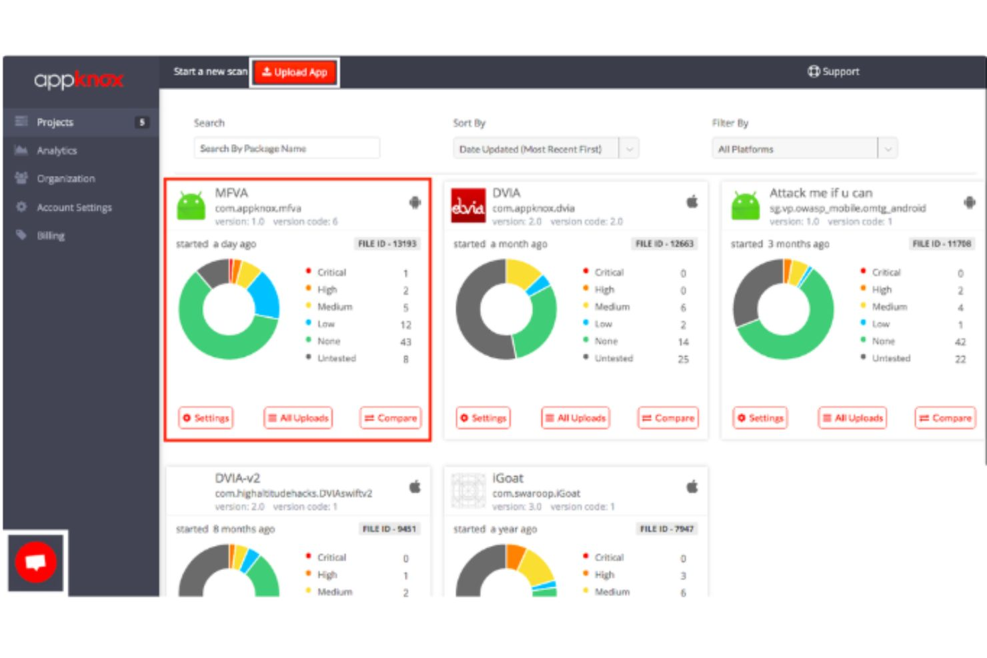Viewport: 987px width, 658px height.
Task: Click package name com.appknox.dvia
Action: 534,208
